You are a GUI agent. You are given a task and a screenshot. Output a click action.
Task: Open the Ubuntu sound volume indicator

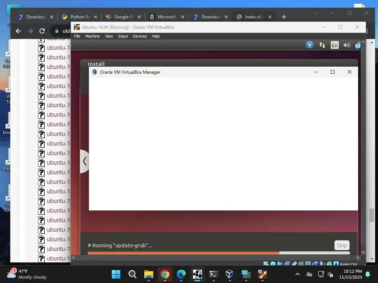click(x=347, y=45)
